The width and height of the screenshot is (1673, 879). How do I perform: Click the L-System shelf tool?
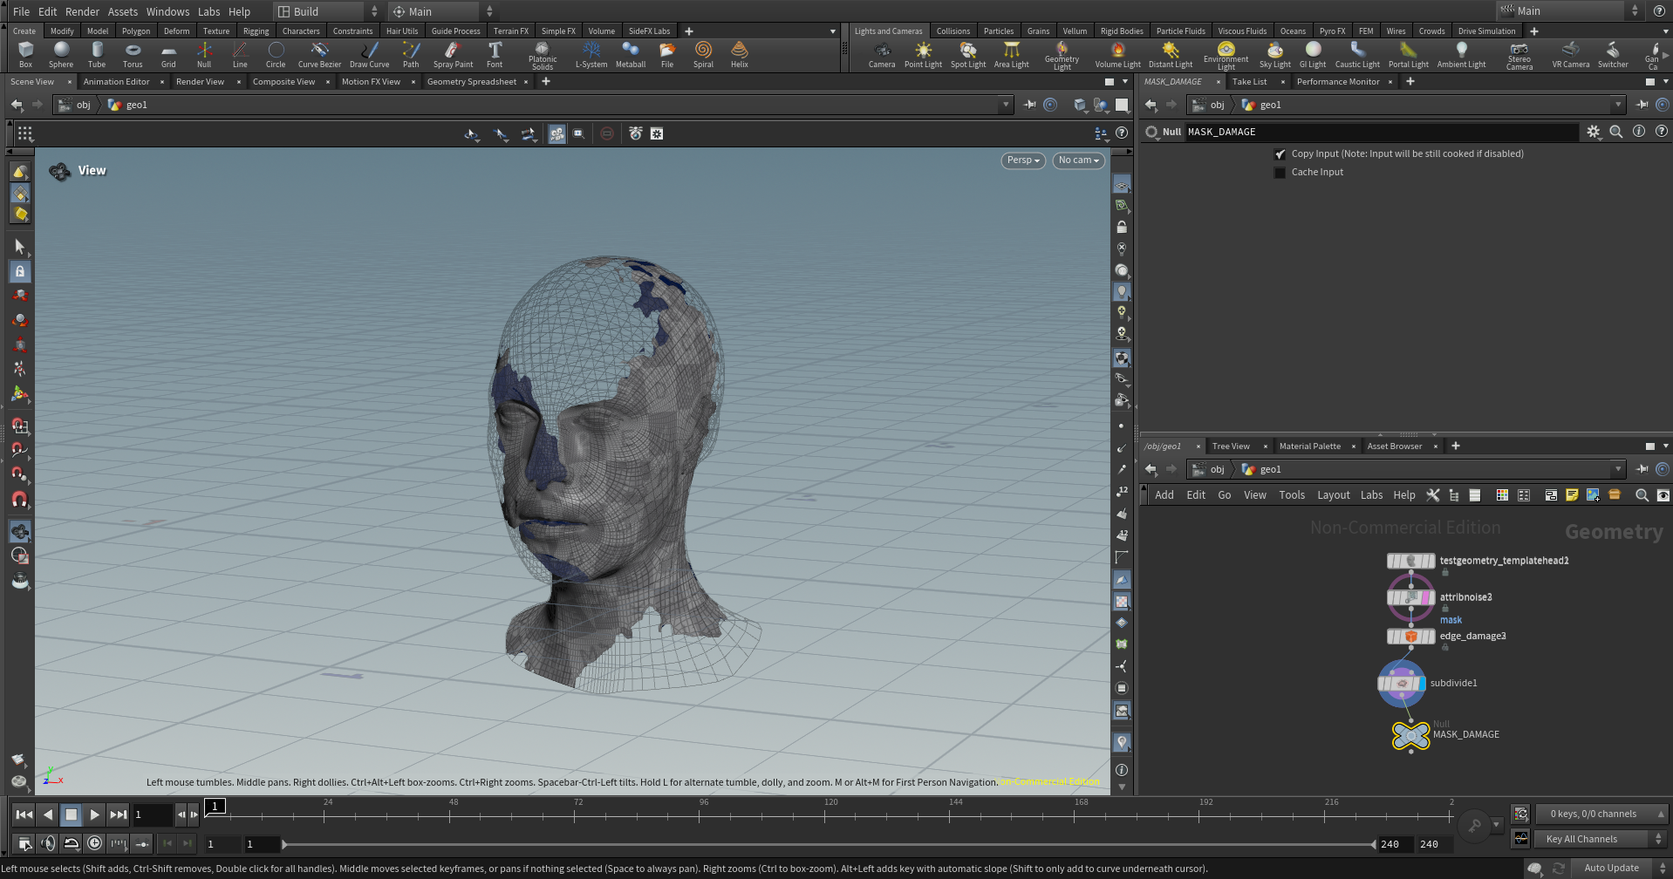coord(591,54)
